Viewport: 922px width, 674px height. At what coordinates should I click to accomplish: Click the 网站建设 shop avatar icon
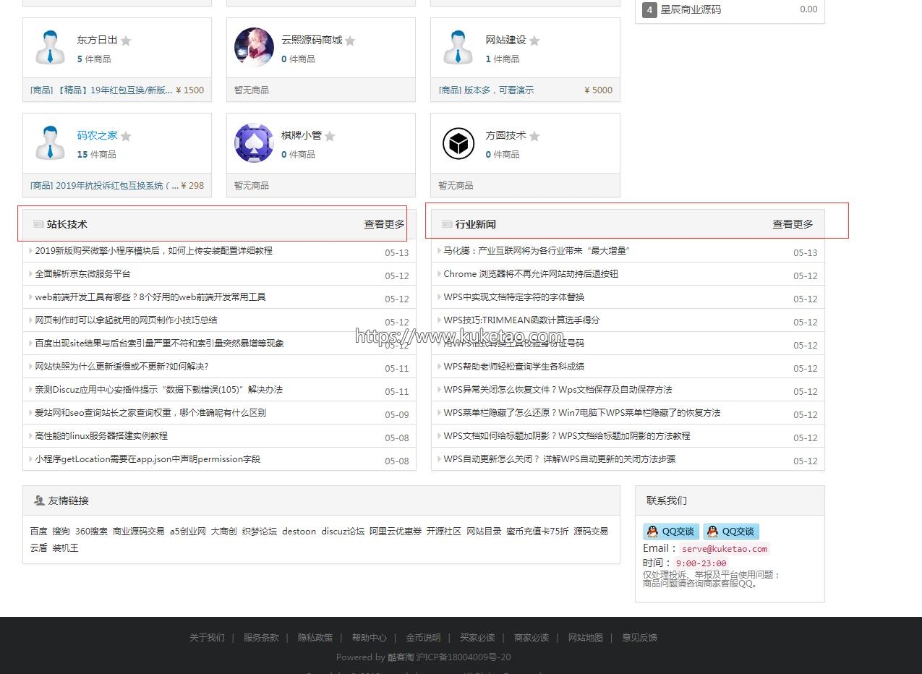point(458,48)
